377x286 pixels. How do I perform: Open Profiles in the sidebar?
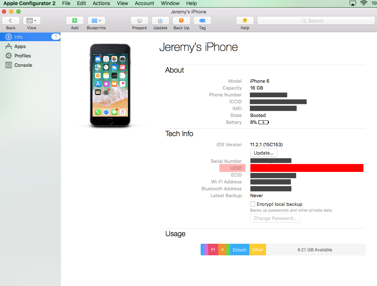pos(22,56)
